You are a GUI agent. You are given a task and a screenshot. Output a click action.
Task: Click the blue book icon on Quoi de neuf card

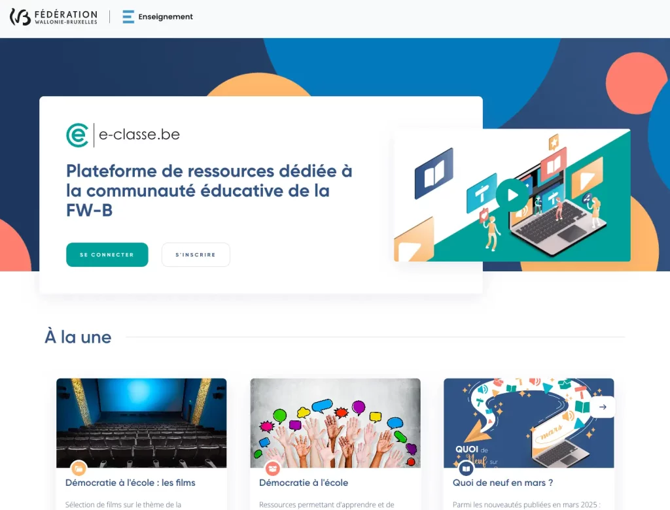466,469
